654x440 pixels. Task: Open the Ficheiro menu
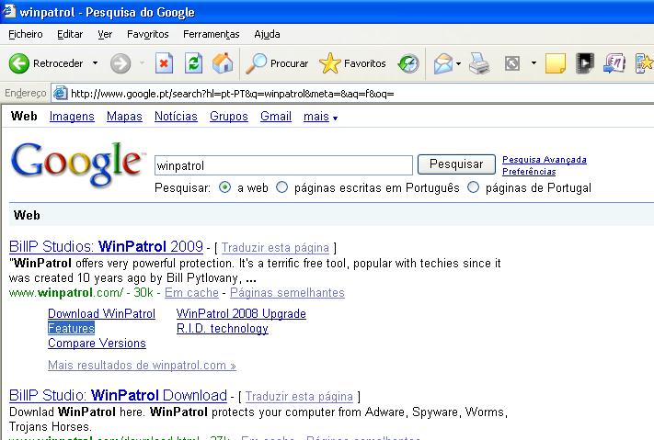26,34
